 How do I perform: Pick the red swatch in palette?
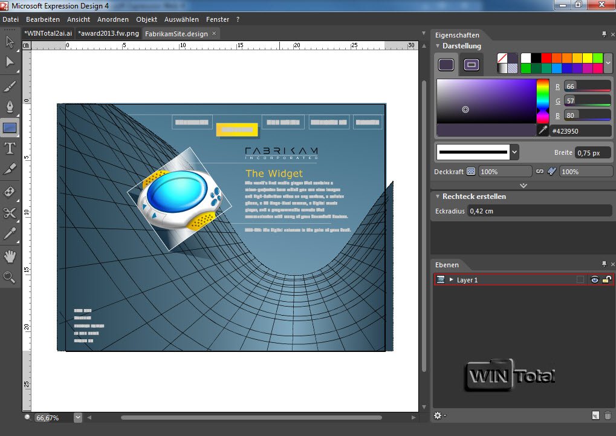[546, 58]
